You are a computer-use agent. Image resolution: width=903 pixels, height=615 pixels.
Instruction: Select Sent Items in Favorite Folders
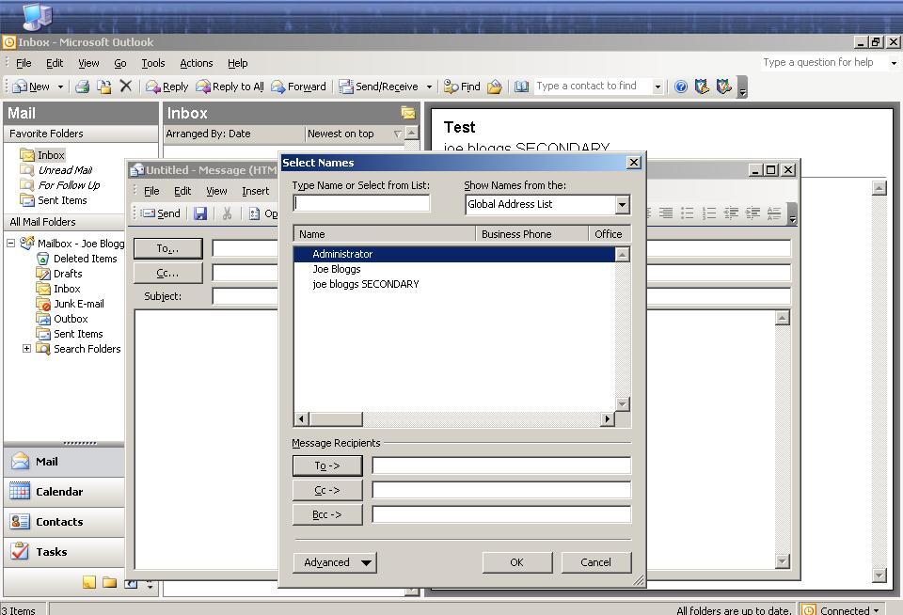[62, 199]
